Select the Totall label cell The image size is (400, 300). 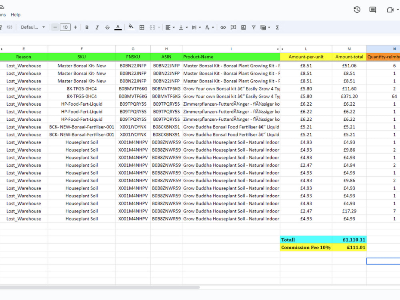306,240
